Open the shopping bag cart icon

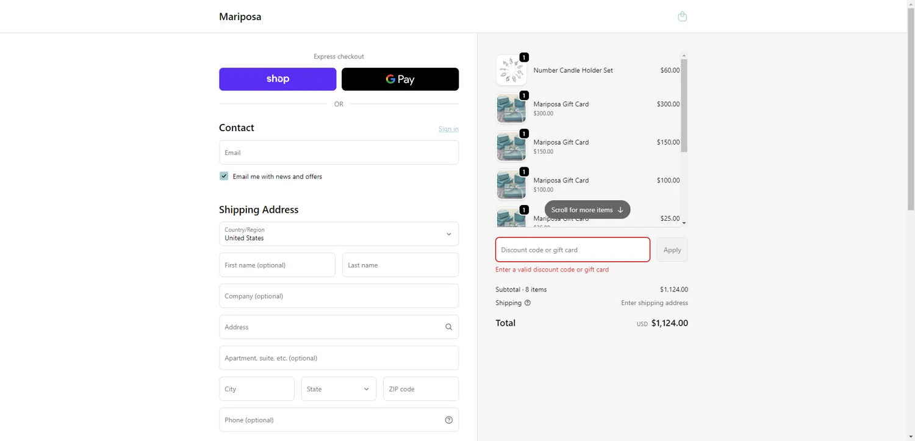pos(682,16)
